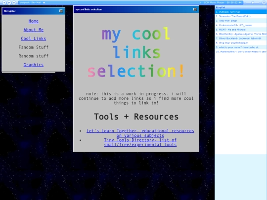Click the cool links window title bar
The width and height of the screenshot is (267, 200).
click(136, 9)
